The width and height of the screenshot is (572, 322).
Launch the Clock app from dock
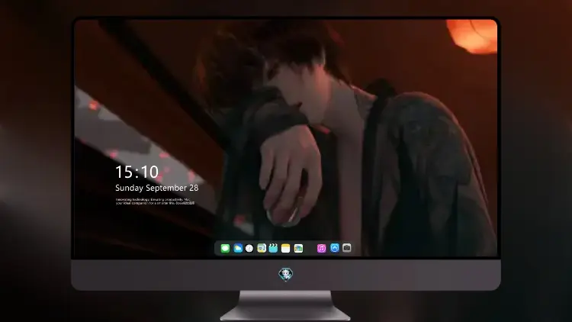click(x=249, y=248)
